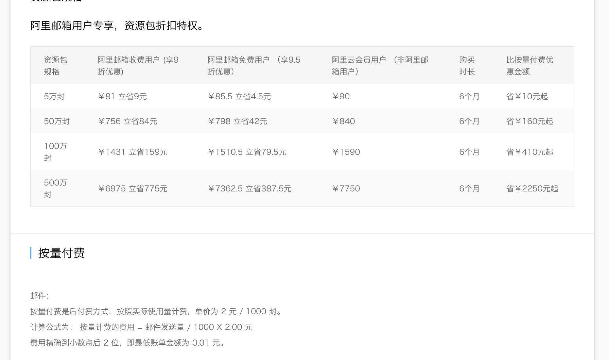The width and height of the screenshot is (609, 360).
Task: Click "6个月" in the 50万封 row
Action: (469, 121)
